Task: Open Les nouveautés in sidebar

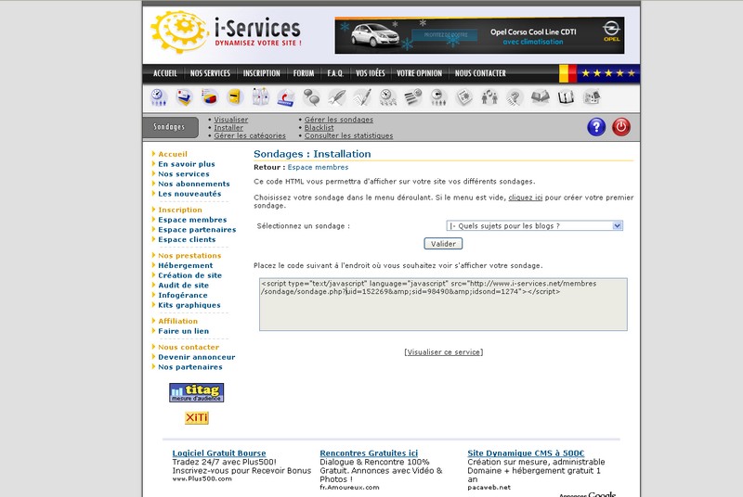Action: click(x=189, y=194)
